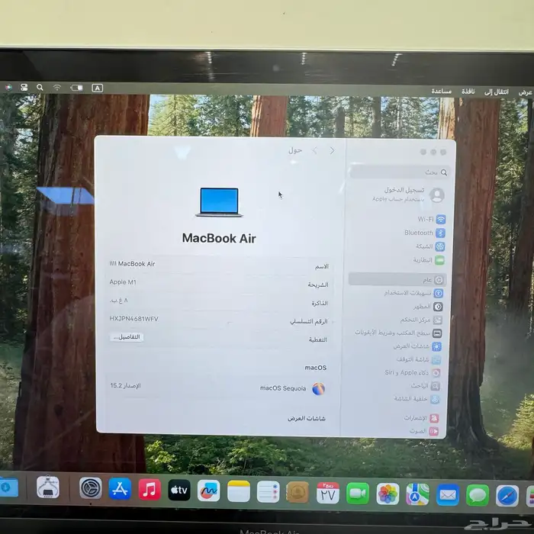Viewport: 534px width, 534px height.
Task: Click the back chevron in the About header
Action: coord(332,151)
